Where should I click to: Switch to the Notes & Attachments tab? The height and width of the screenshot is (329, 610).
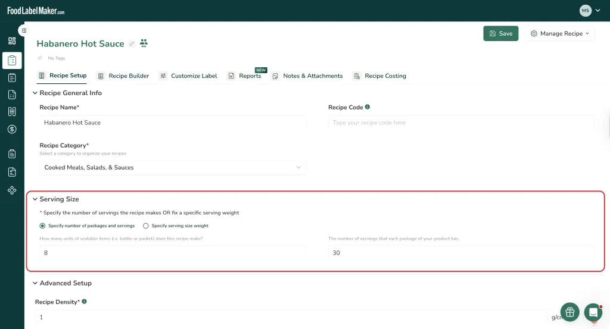[x=307, y=76]
